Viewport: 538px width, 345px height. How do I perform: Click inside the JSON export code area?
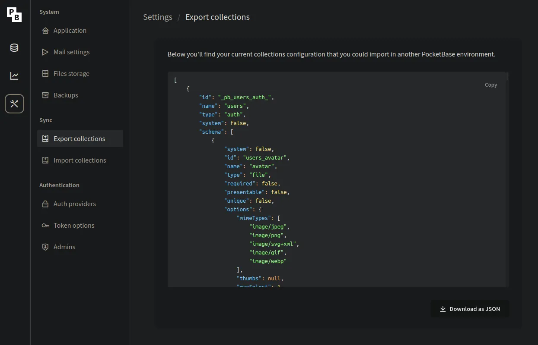302,181
